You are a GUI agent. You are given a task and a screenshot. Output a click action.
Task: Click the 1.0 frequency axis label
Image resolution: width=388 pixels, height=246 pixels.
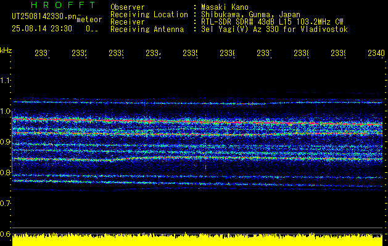click(6, 111)
